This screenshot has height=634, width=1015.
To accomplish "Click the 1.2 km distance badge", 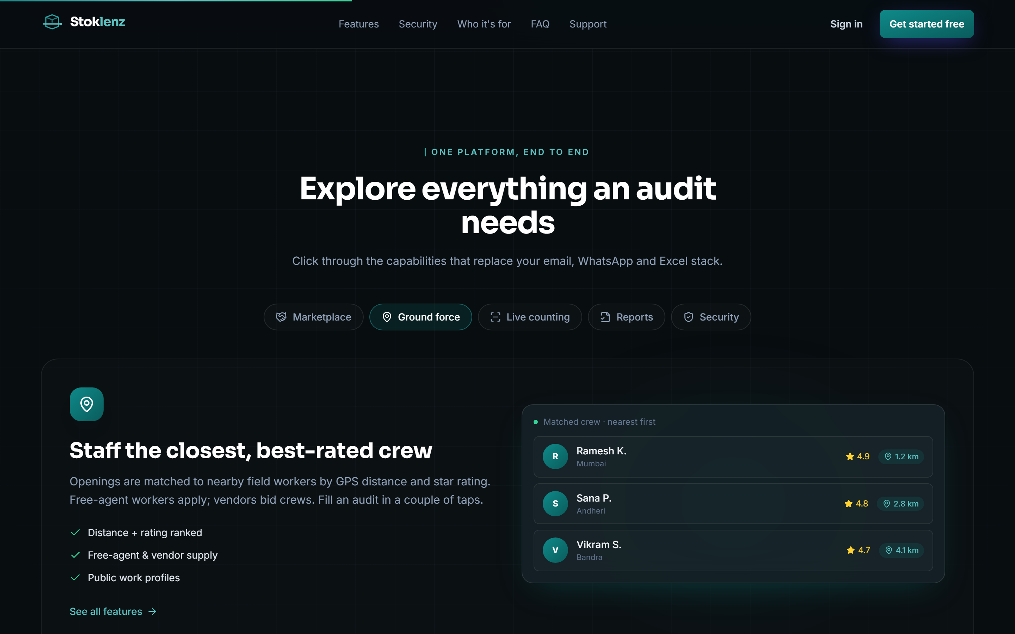I will 901,456.
